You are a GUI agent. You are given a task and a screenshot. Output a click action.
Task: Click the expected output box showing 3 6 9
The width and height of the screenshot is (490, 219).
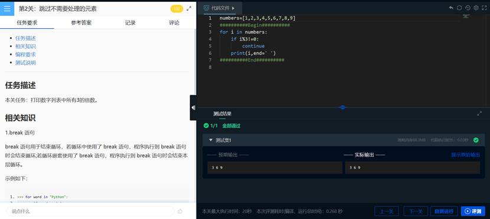[x=275, y=168]
